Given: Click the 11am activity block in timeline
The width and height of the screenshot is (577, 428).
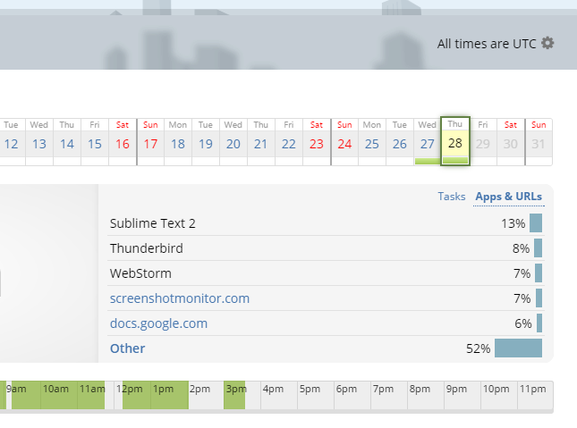Looking at the screenshot, I should [x=91, y=395].
